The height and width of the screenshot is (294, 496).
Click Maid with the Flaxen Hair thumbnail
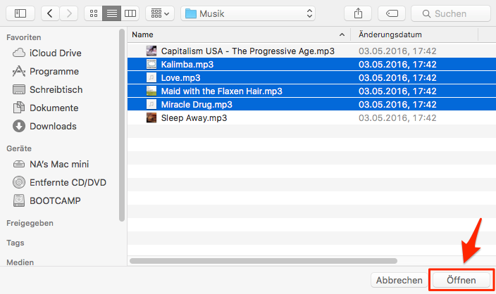click(x=151, y=91)
